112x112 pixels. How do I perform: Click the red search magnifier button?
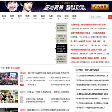pyautogui.click(x=110, y=17)
